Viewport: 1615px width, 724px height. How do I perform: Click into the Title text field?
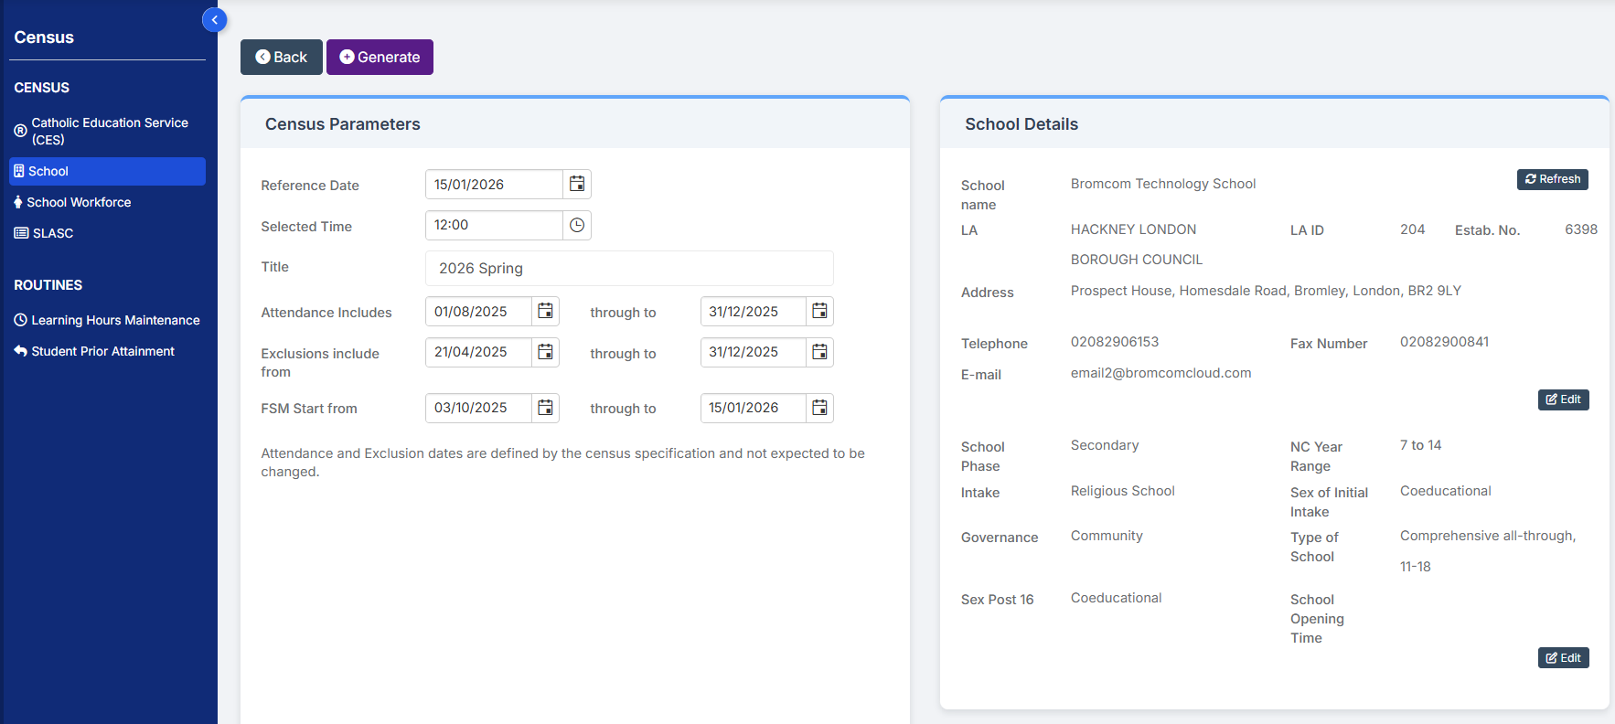point(629,268)
